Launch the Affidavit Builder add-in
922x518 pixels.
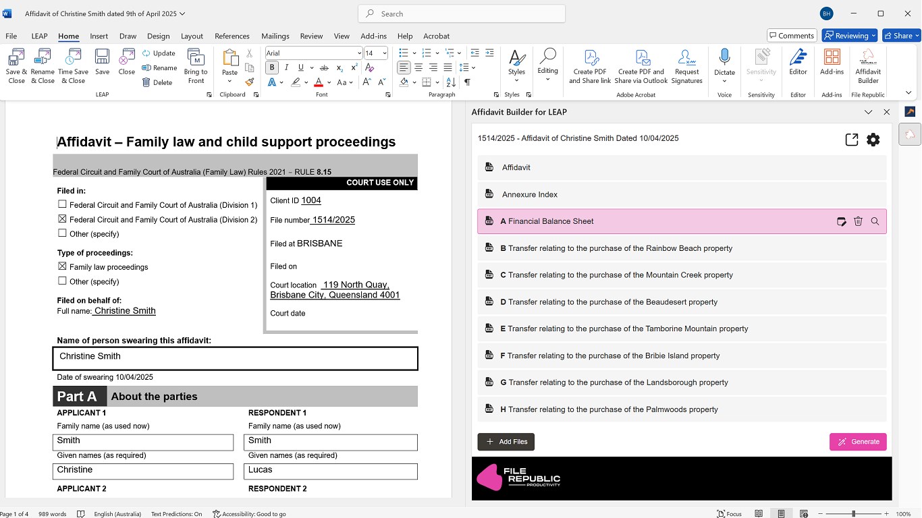[x=868, y=66]
